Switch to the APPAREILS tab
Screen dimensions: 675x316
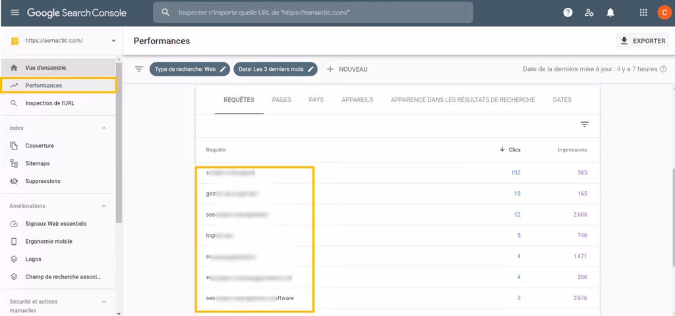click(x=357, y=100)
